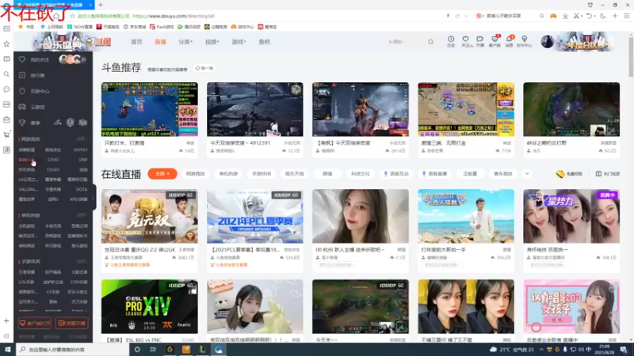Click the 历史 history clock icon in header

click(x=451, y=41)
